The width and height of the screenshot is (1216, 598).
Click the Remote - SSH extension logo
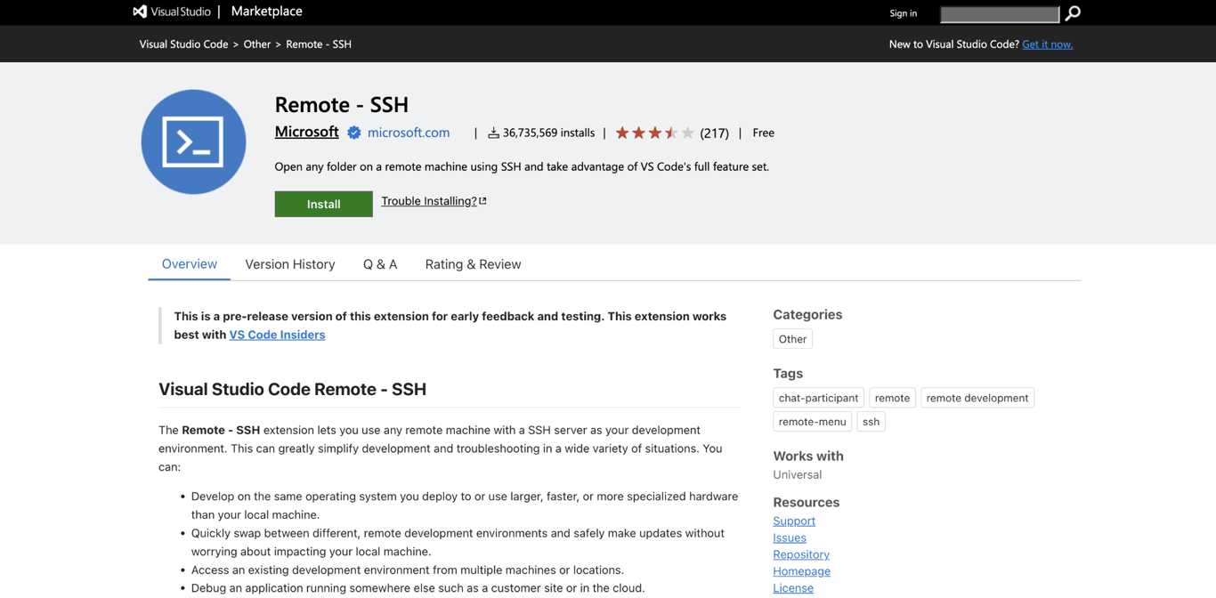(193, 141)
